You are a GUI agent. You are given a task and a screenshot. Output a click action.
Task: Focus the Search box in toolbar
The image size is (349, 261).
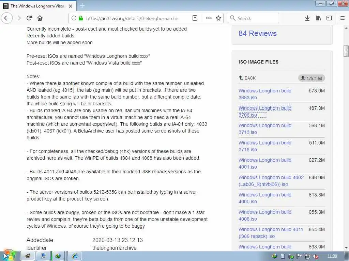click(x=253, y=18)
